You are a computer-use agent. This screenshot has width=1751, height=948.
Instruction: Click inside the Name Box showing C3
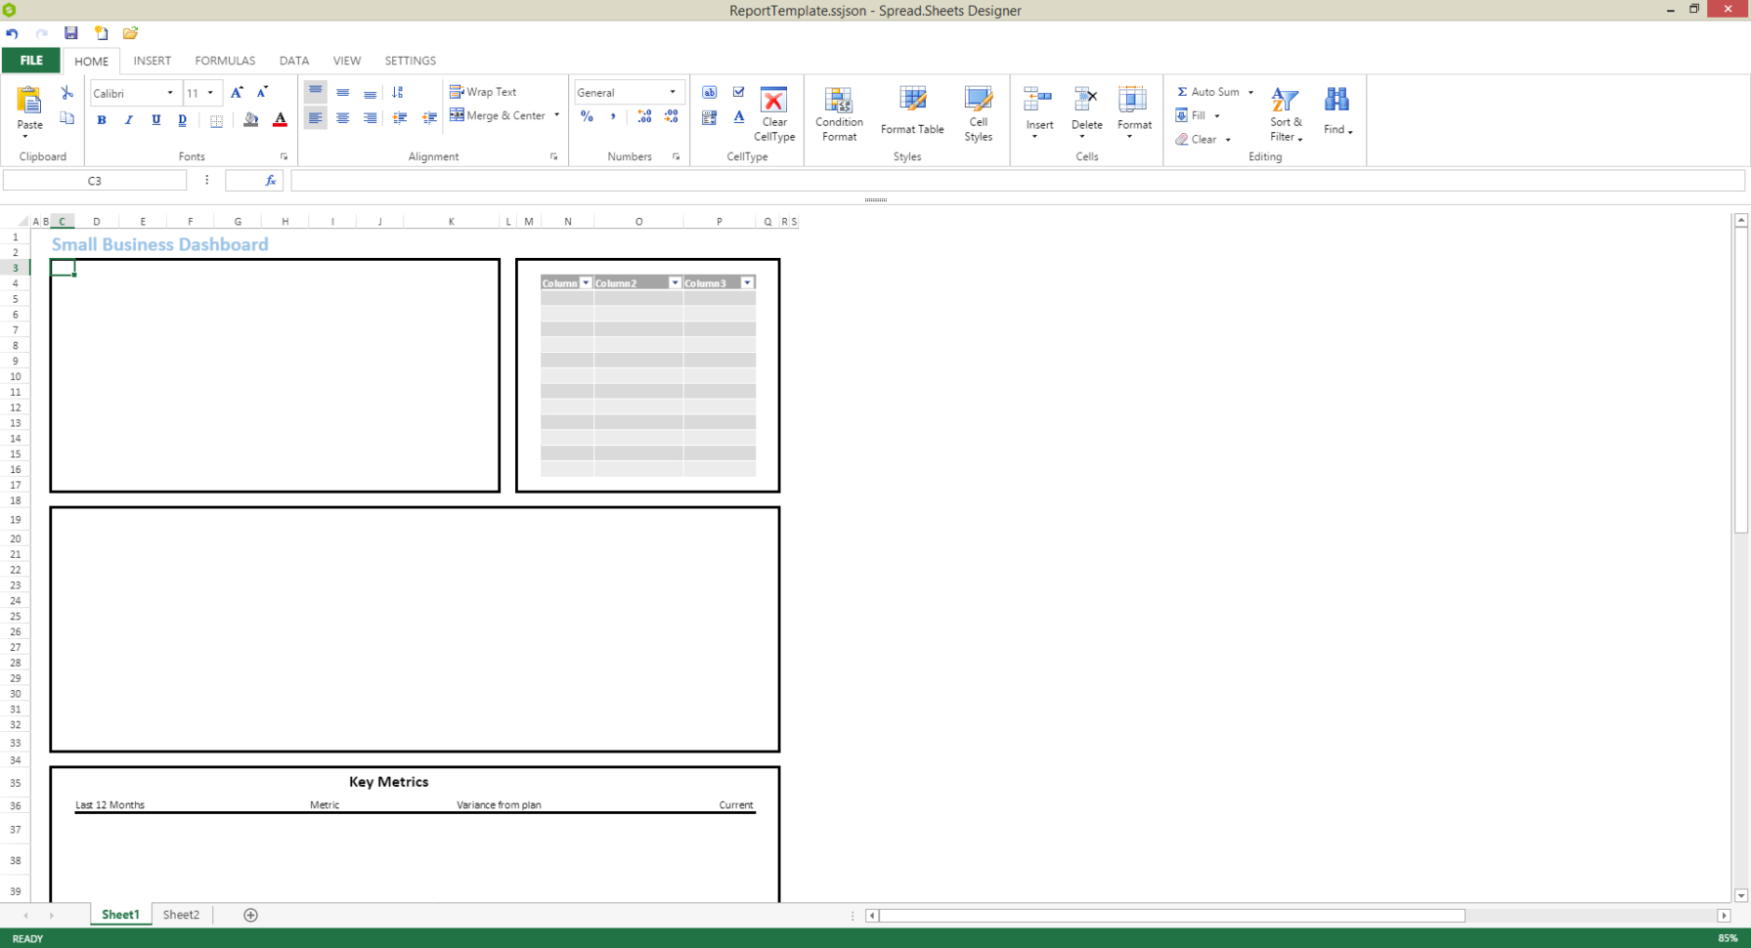coord(94,180)
